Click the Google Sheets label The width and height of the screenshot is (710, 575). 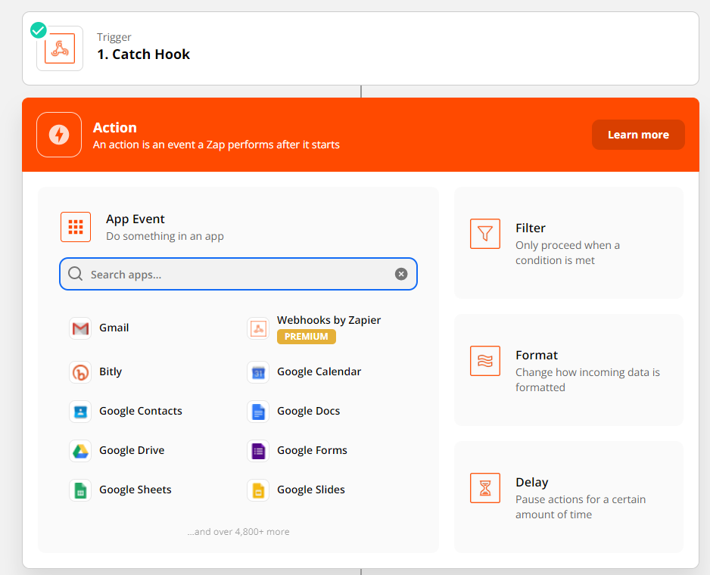pos(135,490)
